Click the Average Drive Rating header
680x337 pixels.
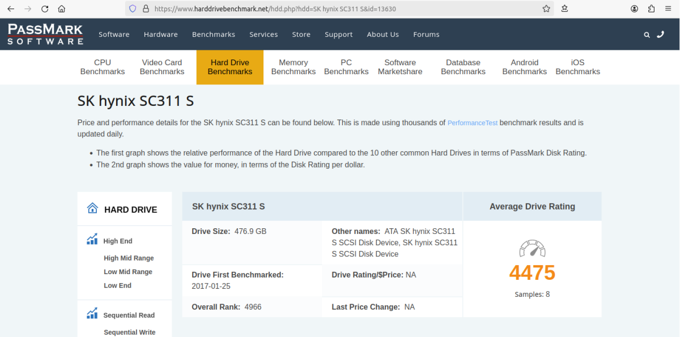532,207
